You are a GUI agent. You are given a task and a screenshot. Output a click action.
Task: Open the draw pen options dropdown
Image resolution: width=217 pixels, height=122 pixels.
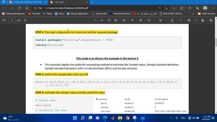coord(155,20)
